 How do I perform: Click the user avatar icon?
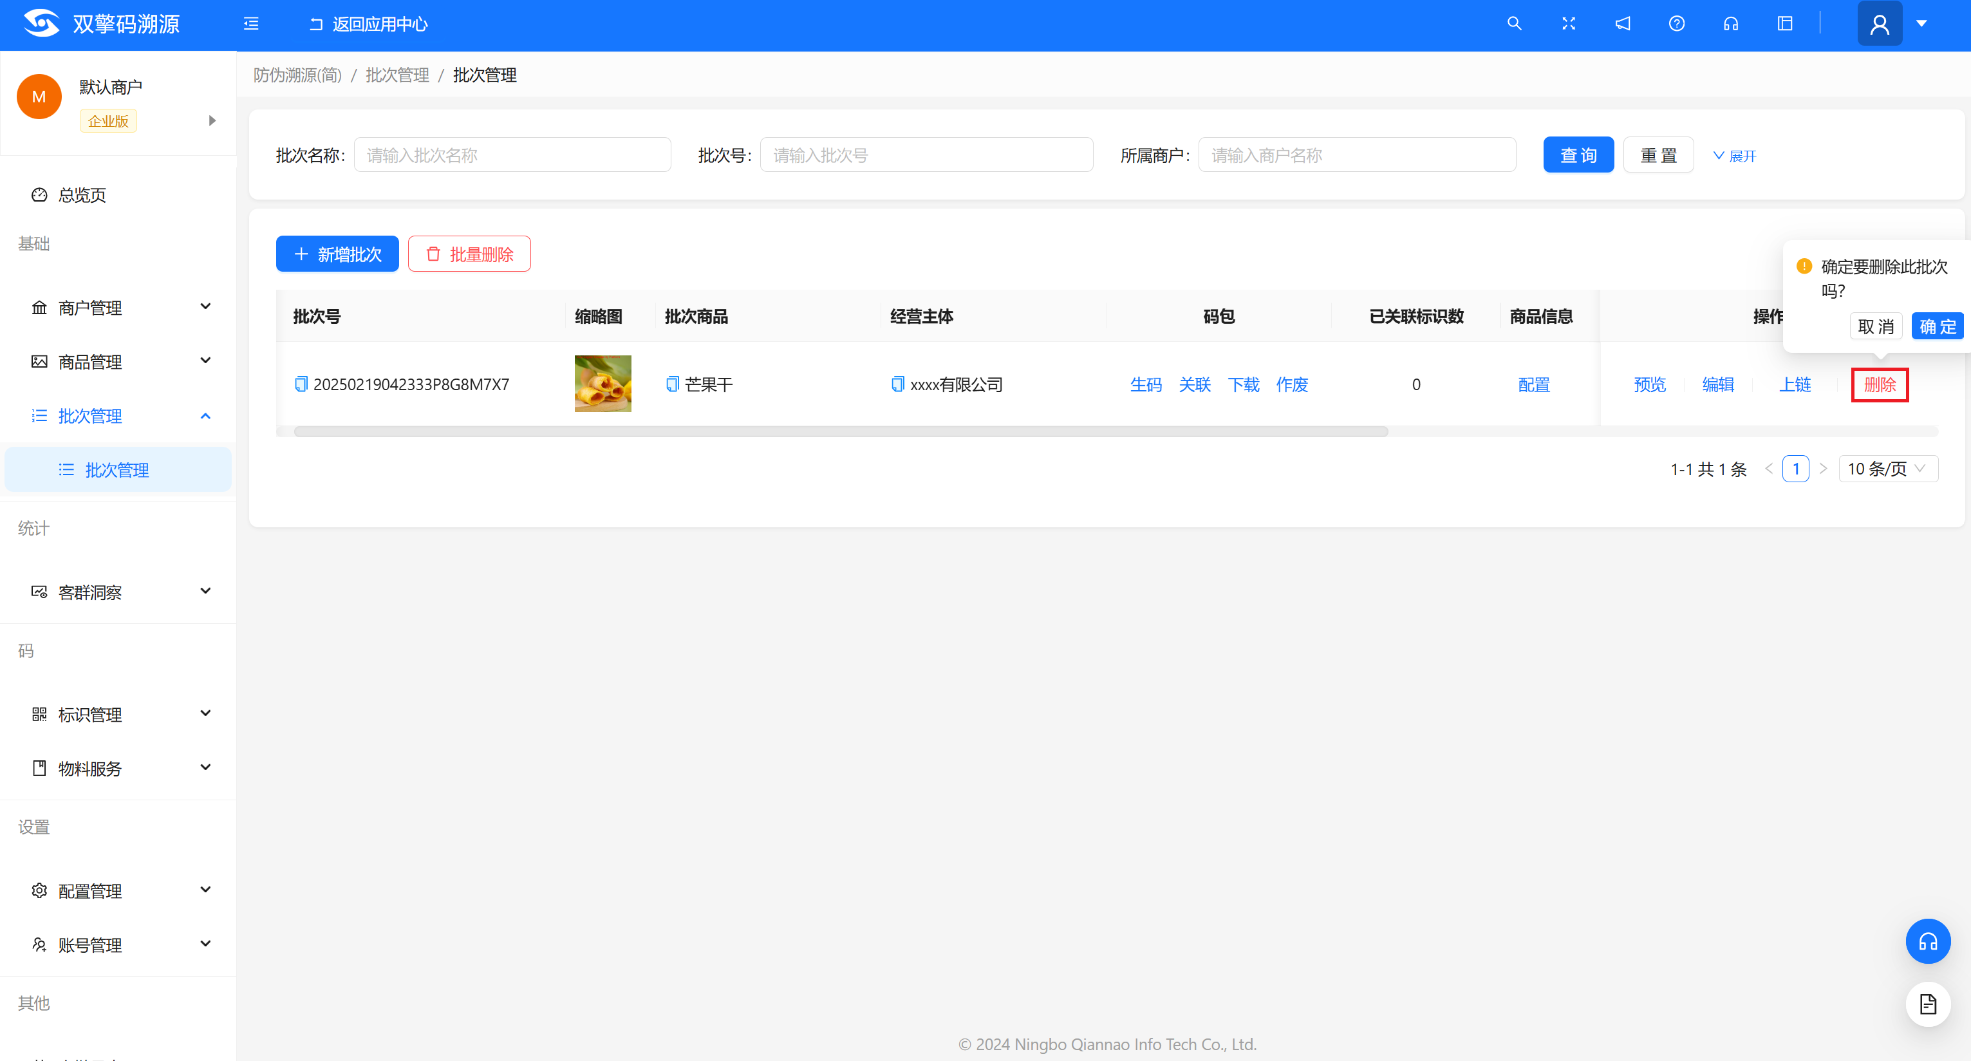[x=1879, y=24]
